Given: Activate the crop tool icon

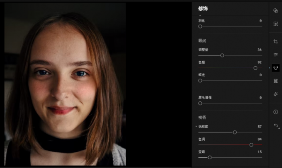Looking at the screenshot, I should pyautogui.click(x=275, y=42).
